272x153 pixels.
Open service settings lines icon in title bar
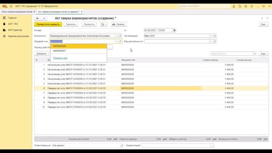[x=252, y=6]
